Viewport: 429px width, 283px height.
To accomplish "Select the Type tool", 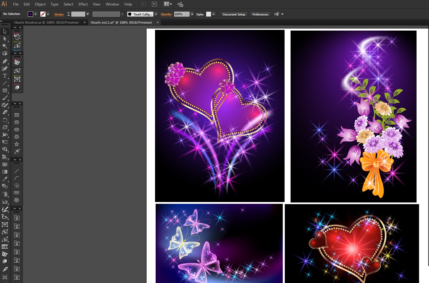I will pyautogui.click(x=5, y=76).
